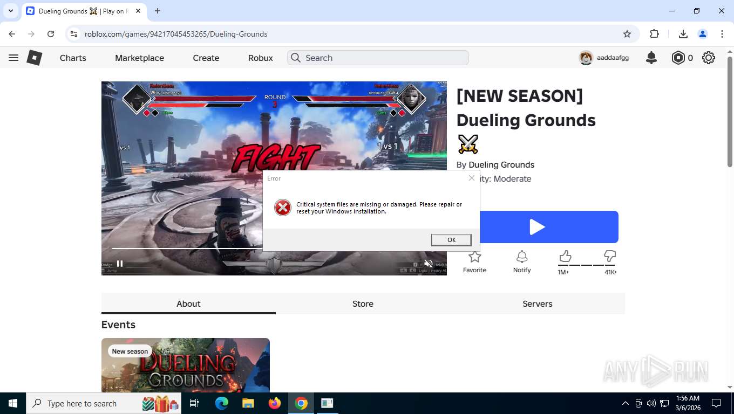Go to Roblox home via logo icon
Screen dimensions: 734x414
point(35,58)
